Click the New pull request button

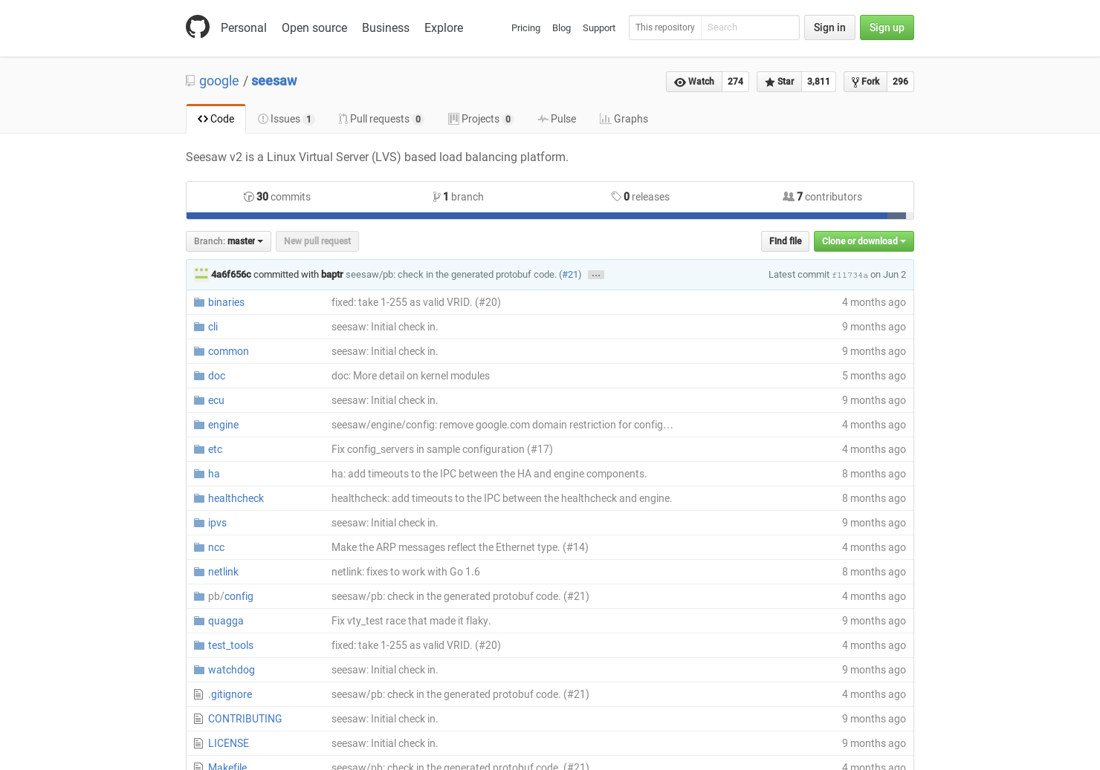pos(317,241)
